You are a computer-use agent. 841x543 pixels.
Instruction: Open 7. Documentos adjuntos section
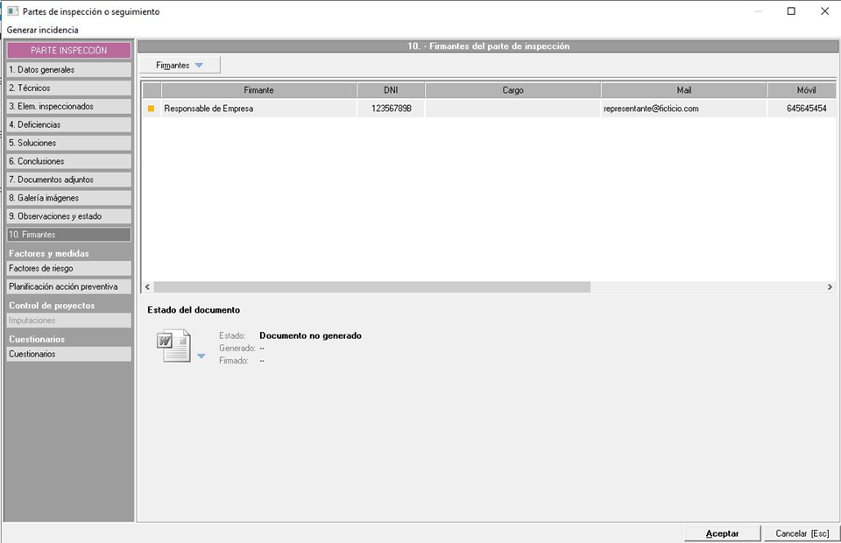(x=68, y=180)
